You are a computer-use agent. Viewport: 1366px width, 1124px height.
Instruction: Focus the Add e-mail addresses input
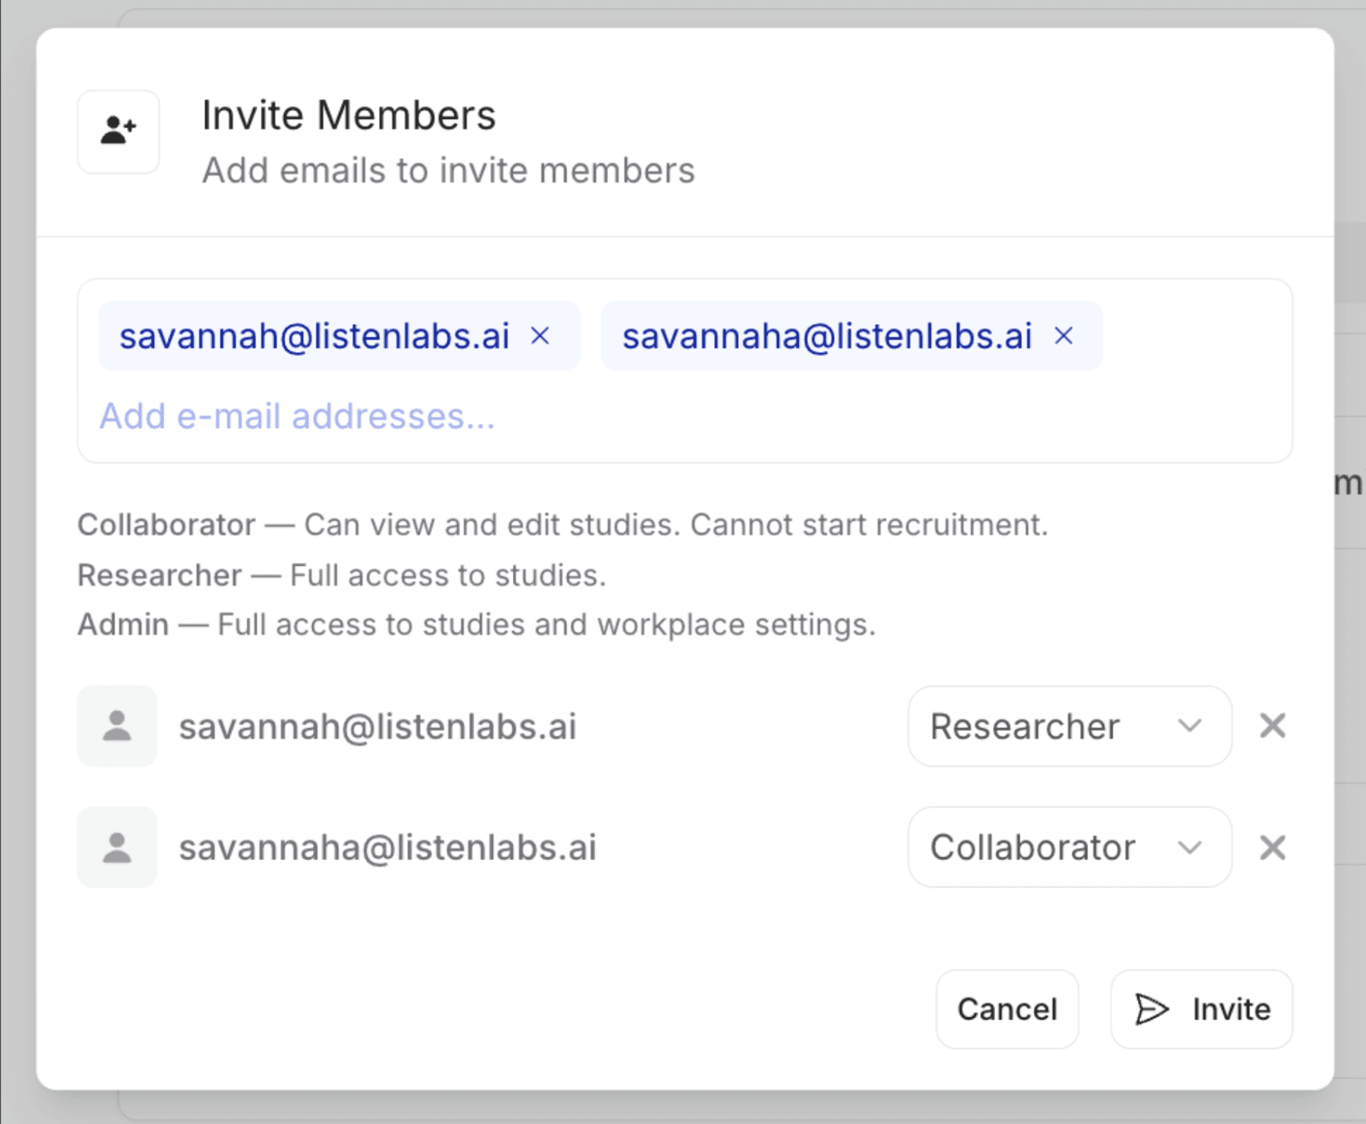298,416
